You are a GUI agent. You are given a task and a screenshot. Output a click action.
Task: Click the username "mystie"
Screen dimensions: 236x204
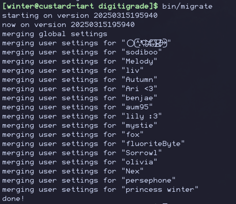(139, 126)
